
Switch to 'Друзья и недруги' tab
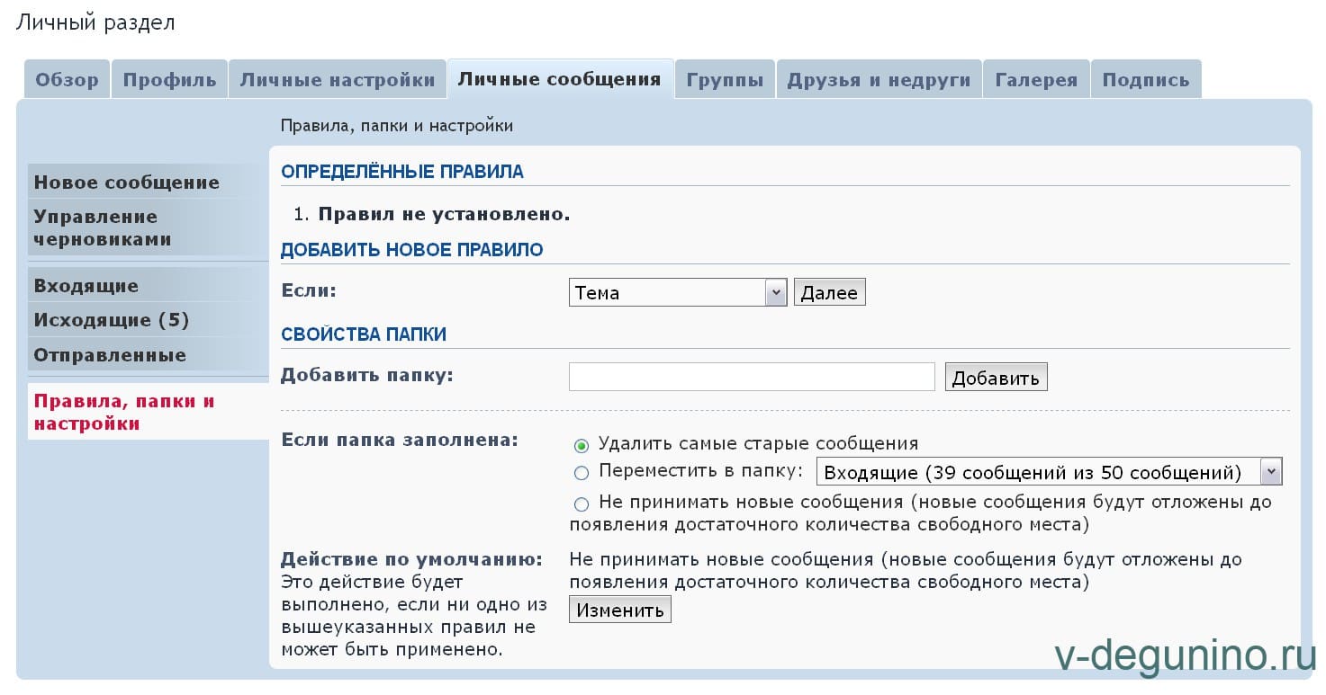coord(879,80)
